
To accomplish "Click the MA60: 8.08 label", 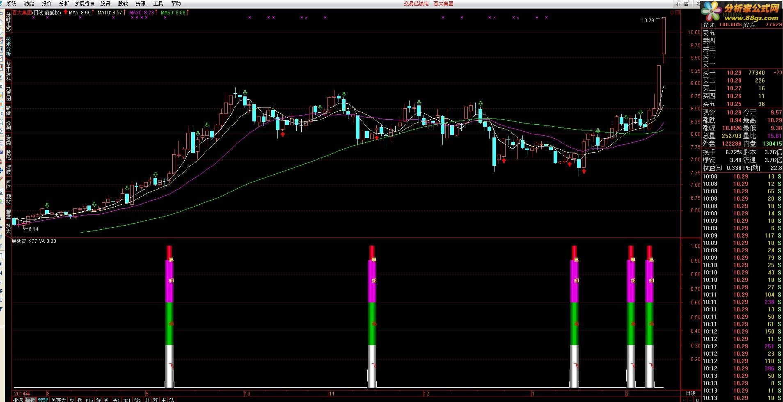I will [173, 13].
